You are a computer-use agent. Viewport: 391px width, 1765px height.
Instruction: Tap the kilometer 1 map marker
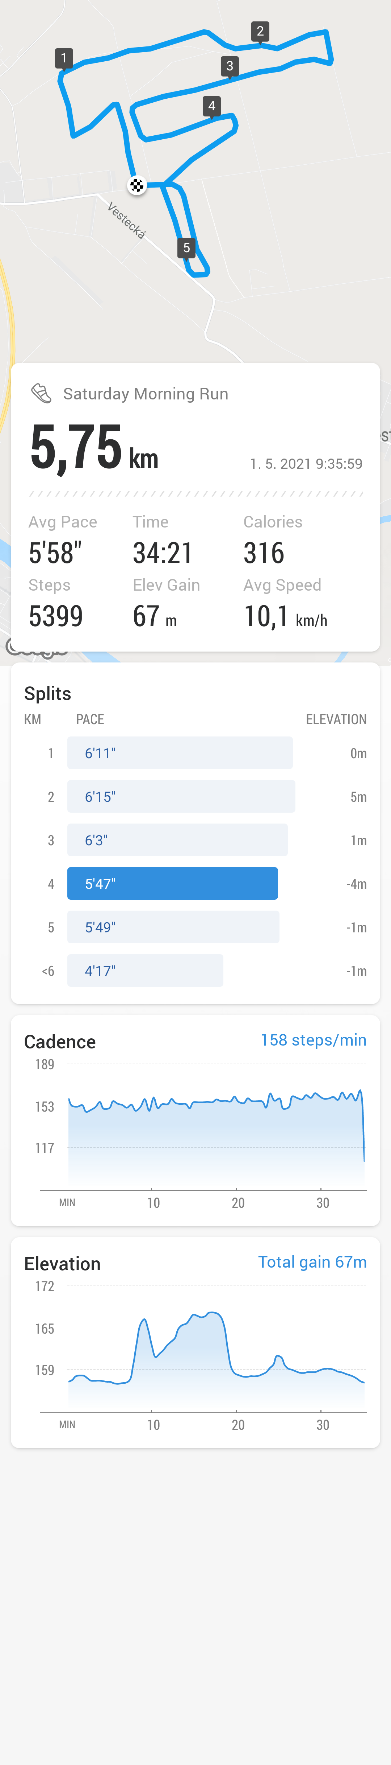coord(64,58)
